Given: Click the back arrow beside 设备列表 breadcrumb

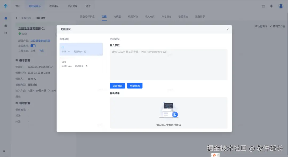Looking at the screenshot, I should point(17,18).
